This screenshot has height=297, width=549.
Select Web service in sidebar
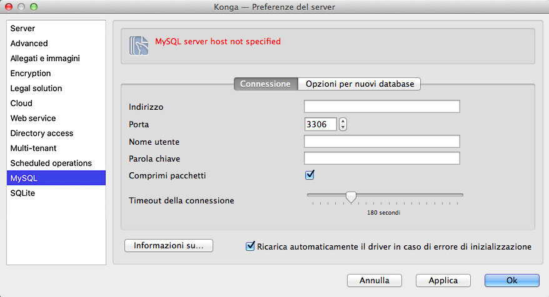tap(33, 119)
